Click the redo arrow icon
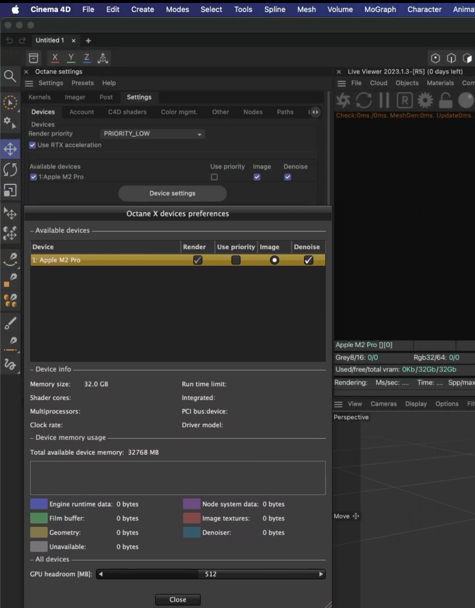475x608 pixels. click(x=22, y=40)
